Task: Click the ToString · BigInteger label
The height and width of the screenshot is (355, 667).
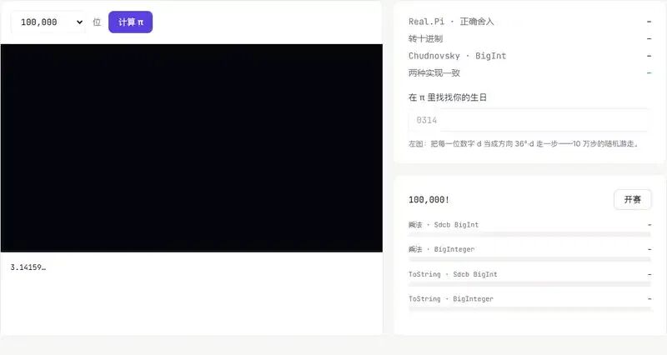Action: (451, 299)
